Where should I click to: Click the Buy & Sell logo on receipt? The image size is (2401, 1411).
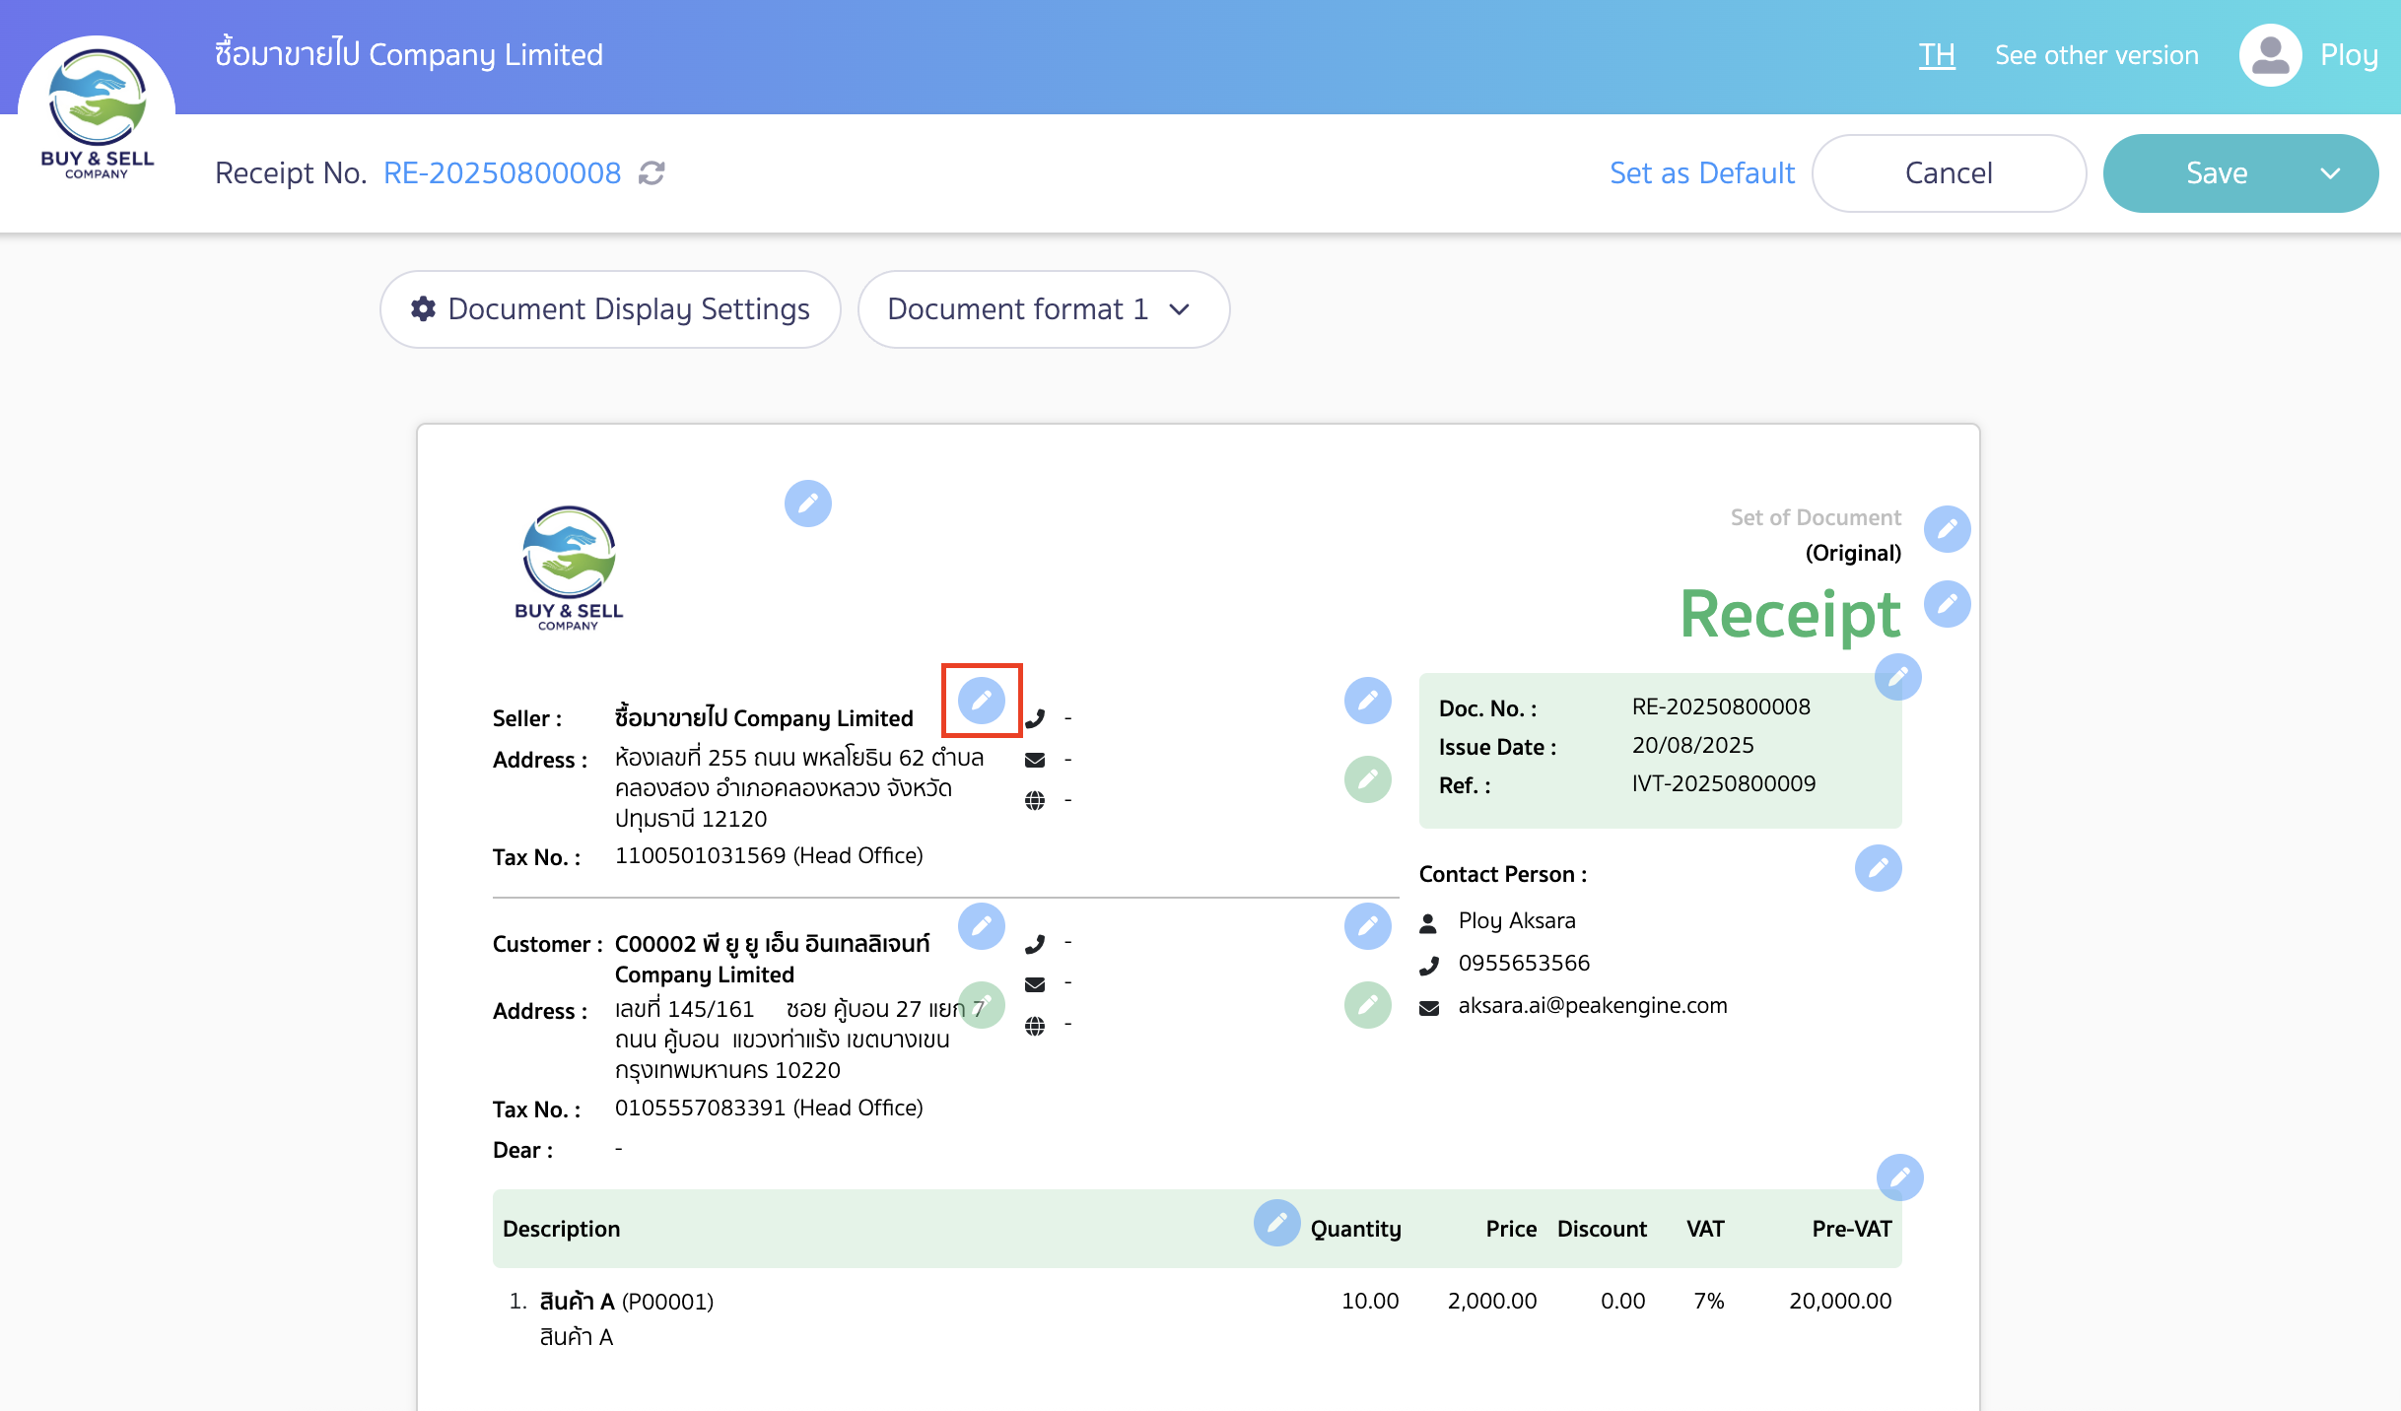tap(569, 569)
